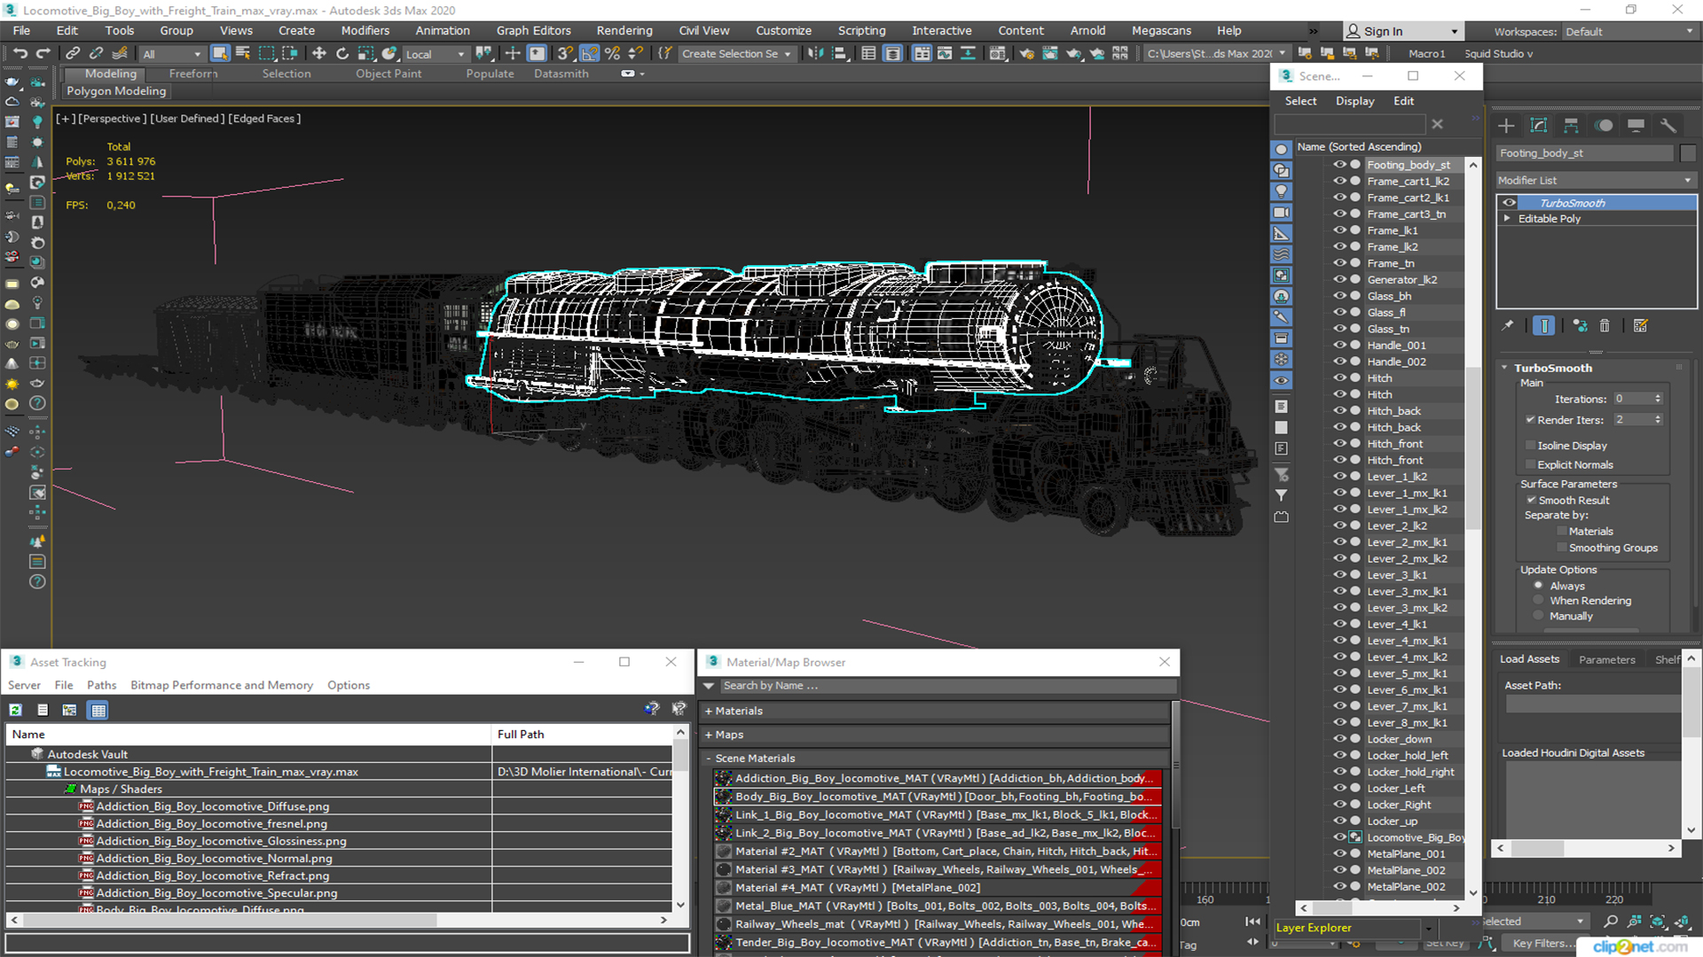Toggle Show End Result in modifier stack
The image size is (1703, 957).
click(1544, 326)
